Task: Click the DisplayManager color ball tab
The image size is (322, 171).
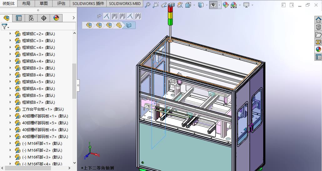Action: (x=56, y=18)
